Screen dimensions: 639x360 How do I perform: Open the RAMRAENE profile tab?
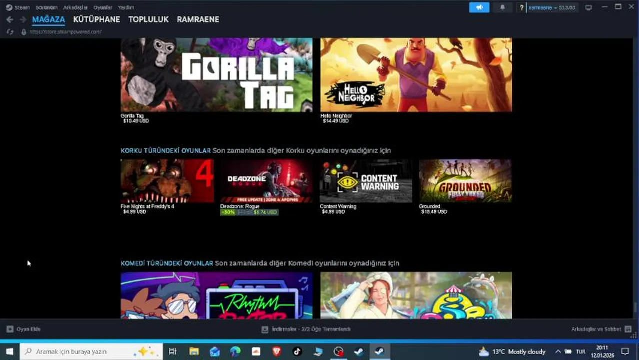tap(198, 19)
